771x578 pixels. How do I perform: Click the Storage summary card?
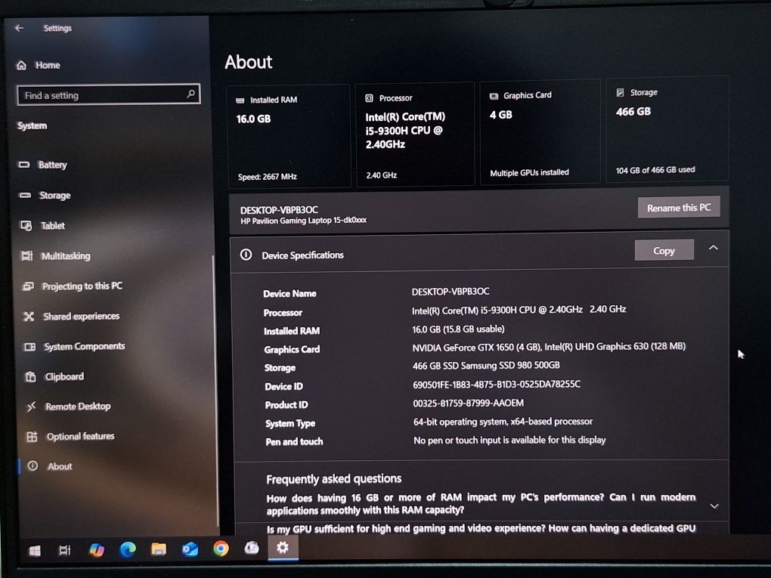tap(667, 129)
